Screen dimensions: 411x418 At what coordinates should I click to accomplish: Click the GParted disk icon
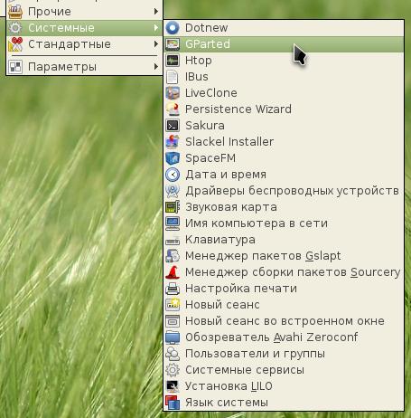[x=173, y=44]
